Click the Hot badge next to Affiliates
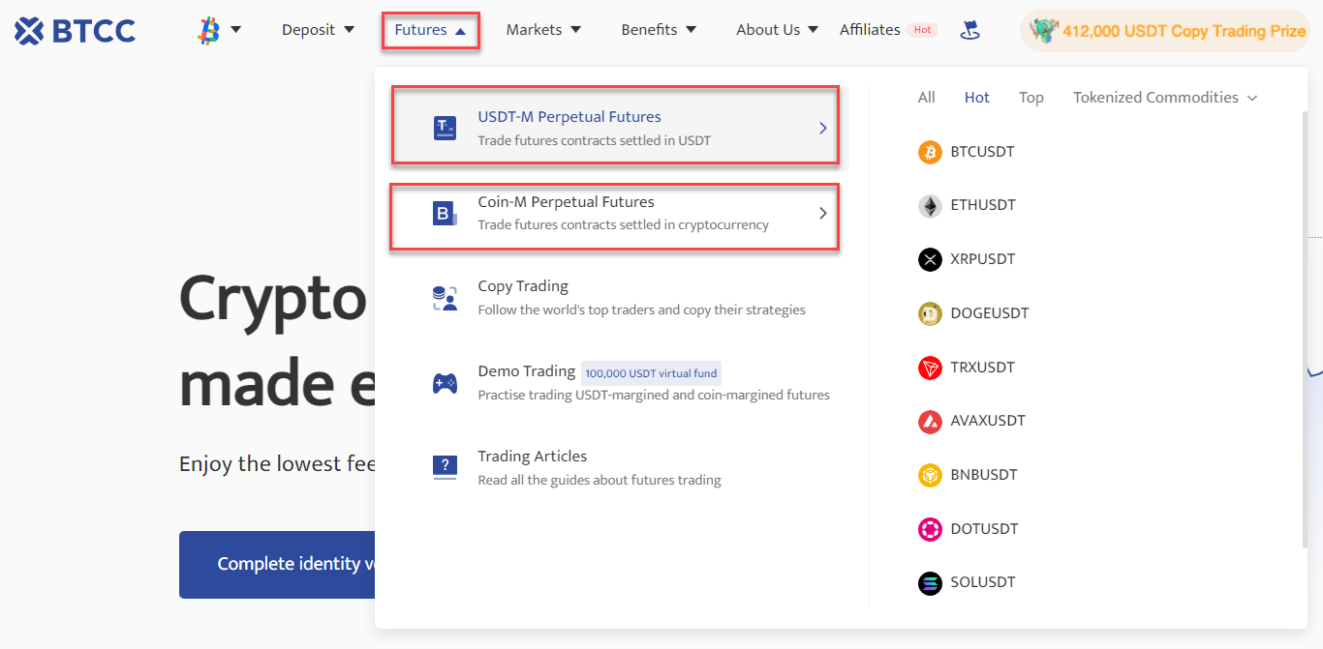Image resolution: width=1323 pixels, height=649 pixels. coord(923,30)
